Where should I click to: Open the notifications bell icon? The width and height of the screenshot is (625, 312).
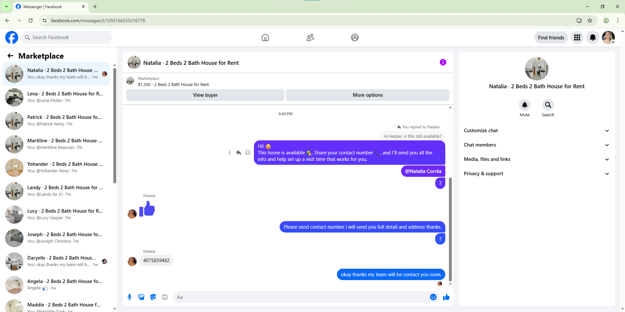(593, 37)
